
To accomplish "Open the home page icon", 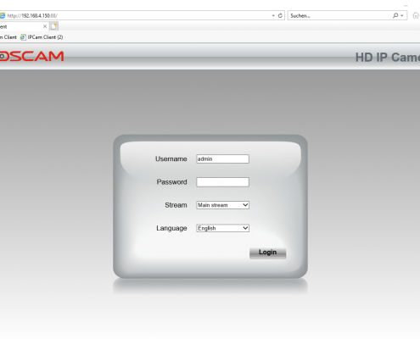I will pos(416,15).
